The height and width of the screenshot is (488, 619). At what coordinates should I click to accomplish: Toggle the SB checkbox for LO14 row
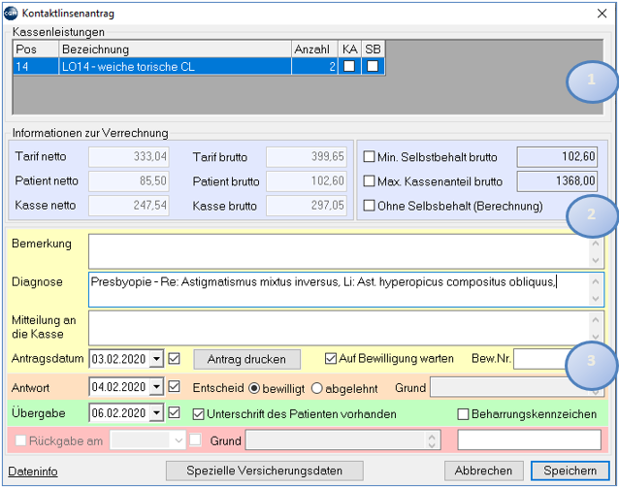point(373,66)
